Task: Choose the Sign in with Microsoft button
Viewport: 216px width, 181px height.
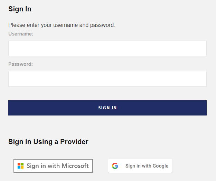Action: (x=53, y=166)
